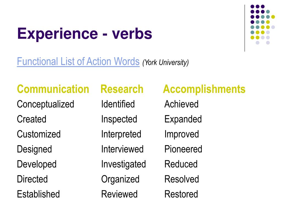Click the word Developed
Viewport: 281px width, 211px height.
pos(37,164)
